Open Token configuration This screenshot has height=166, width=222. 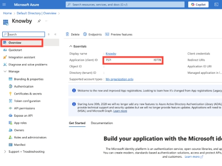[x=27, y=101]
